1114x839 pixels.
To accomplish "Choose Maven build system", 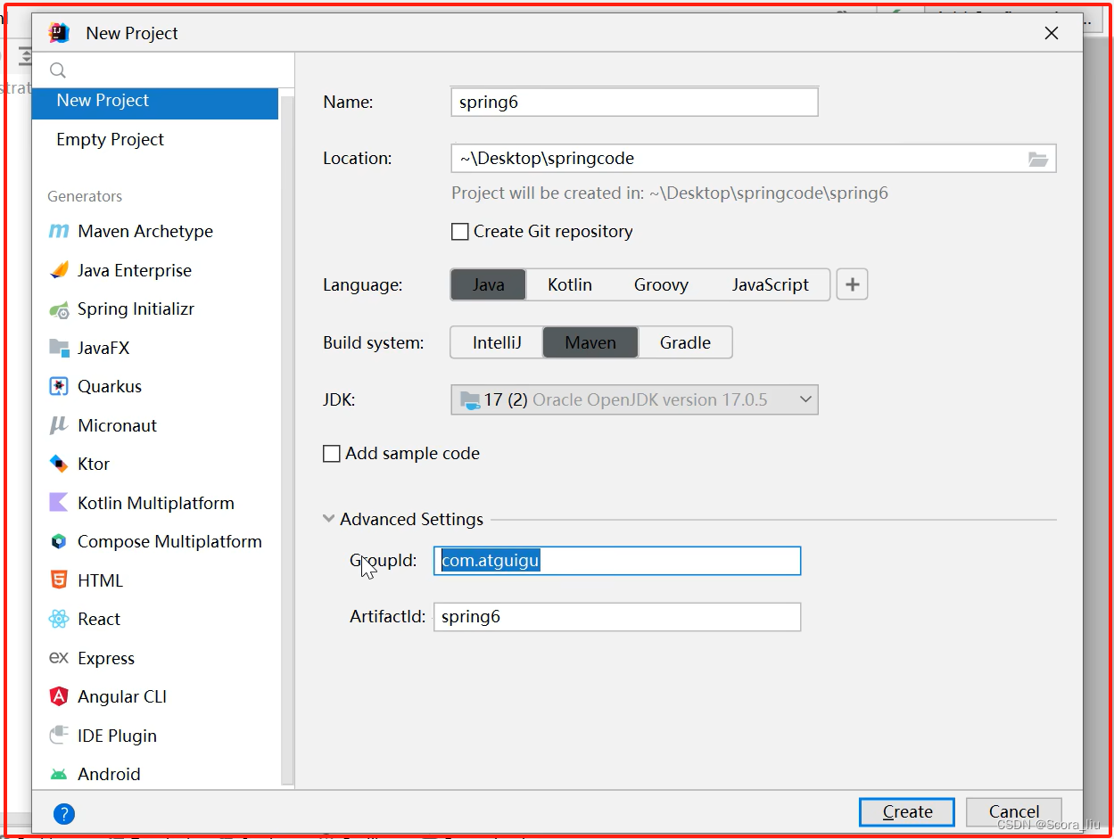I will (590, 342).
